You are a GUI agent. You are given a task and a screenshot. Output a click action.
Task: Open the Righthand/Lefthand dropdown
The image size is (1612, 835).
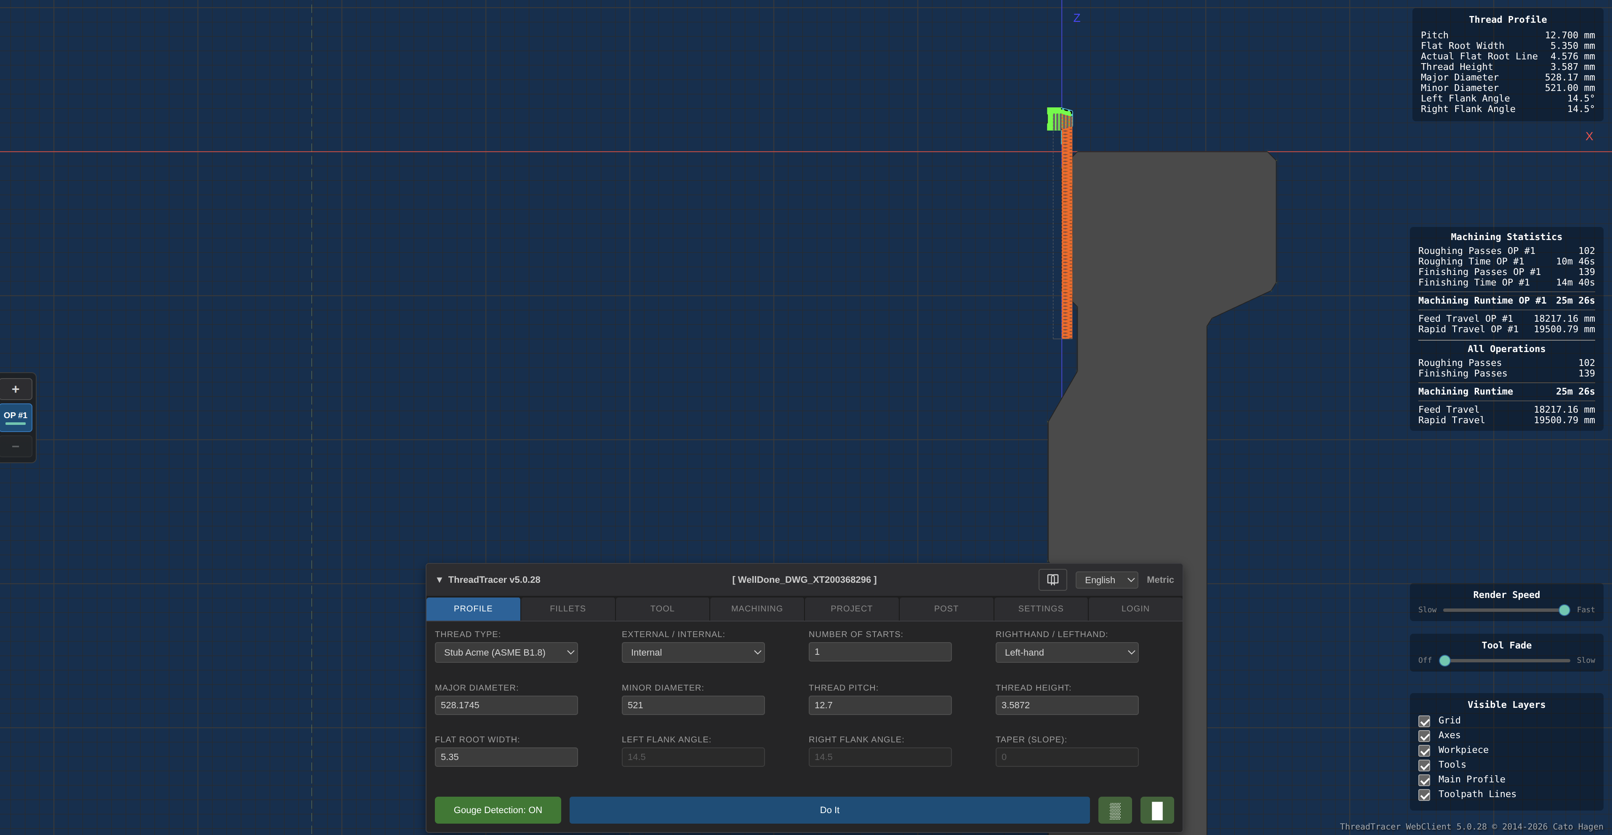pos(1066,651)
